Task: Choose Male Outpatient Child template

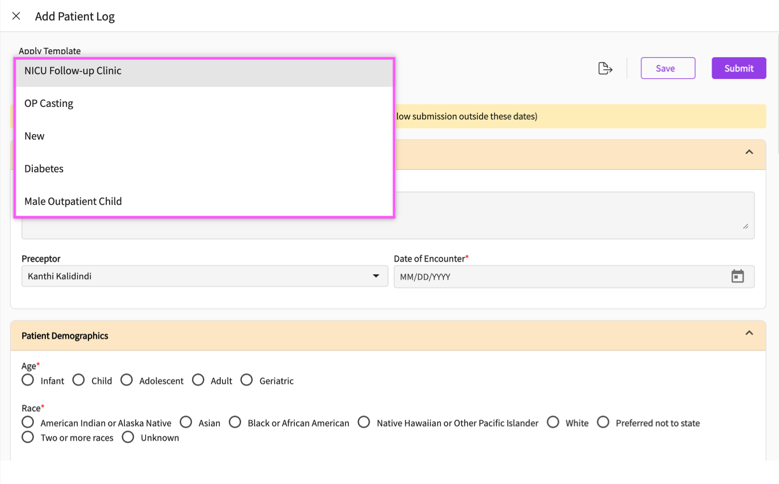Action: click(73, 201)
